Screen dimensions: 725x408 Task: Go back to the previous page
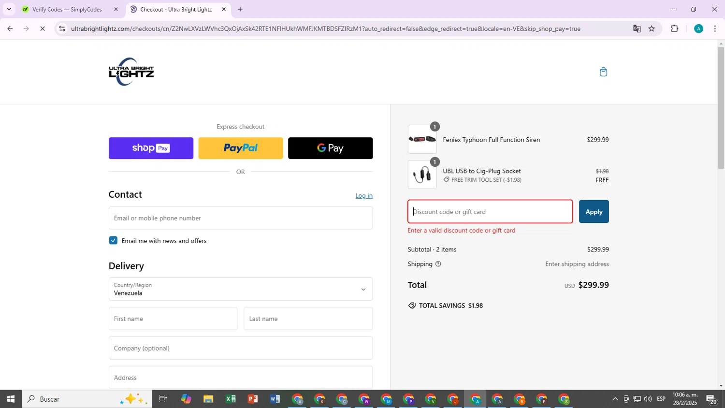coord(10,29)
